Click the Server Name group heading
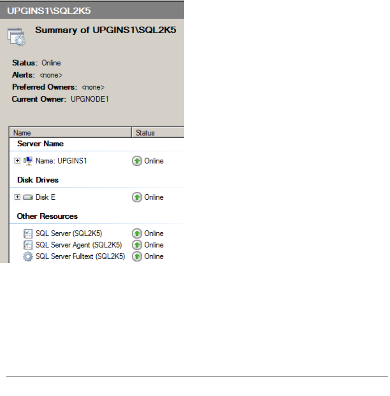The image size is (390, 396). [x=40, y=144]
